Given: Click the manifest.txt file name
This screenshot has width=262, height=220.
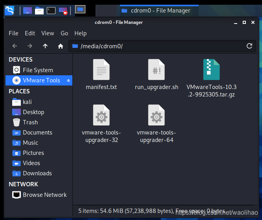Looking at the screenshot, I should coord(101,87).
